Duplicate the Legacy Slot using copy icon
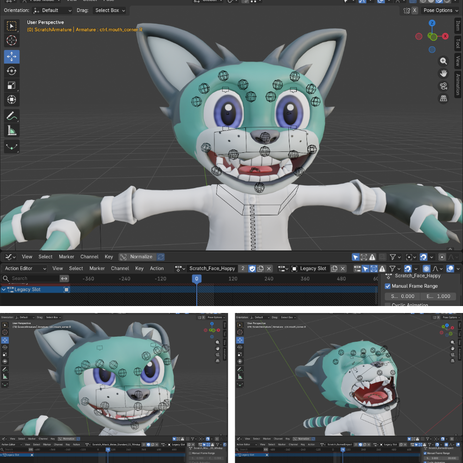Viewport: 463px width, 463px height. click(x=334, y=269)
